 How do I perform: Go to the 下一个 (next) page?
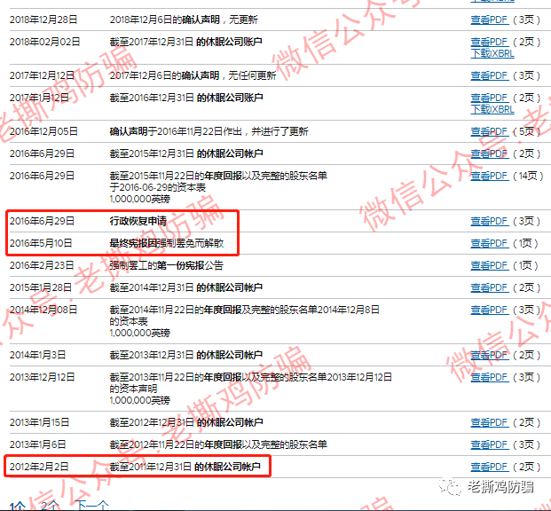tap(92, 506)
